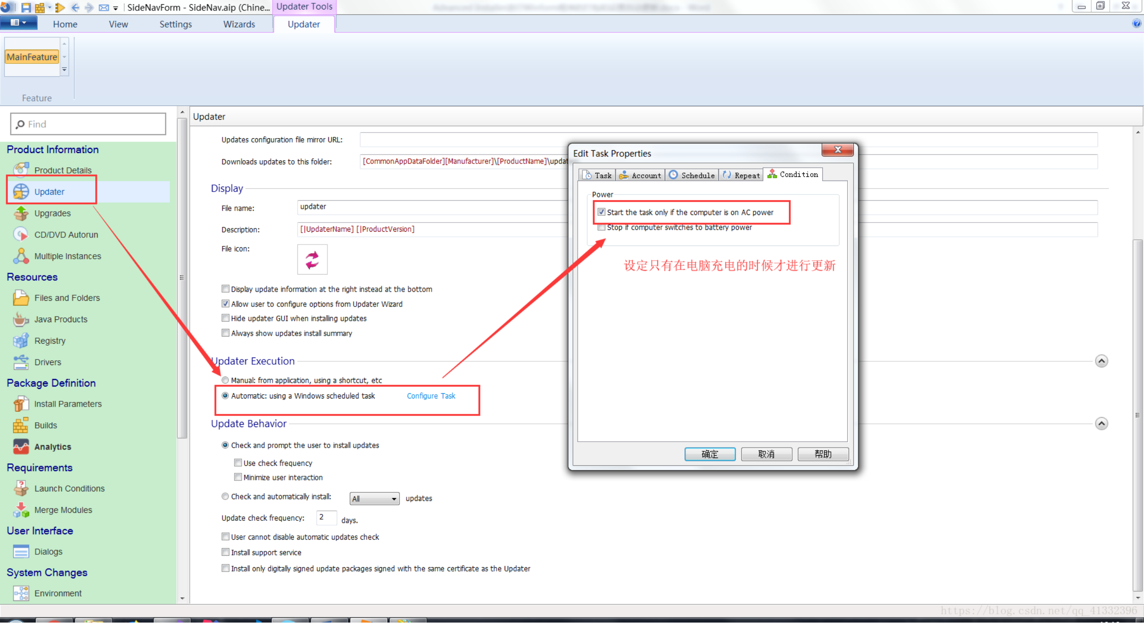Select Manual execution radio button
This screenshot has height=623, width=1144.
225,380
